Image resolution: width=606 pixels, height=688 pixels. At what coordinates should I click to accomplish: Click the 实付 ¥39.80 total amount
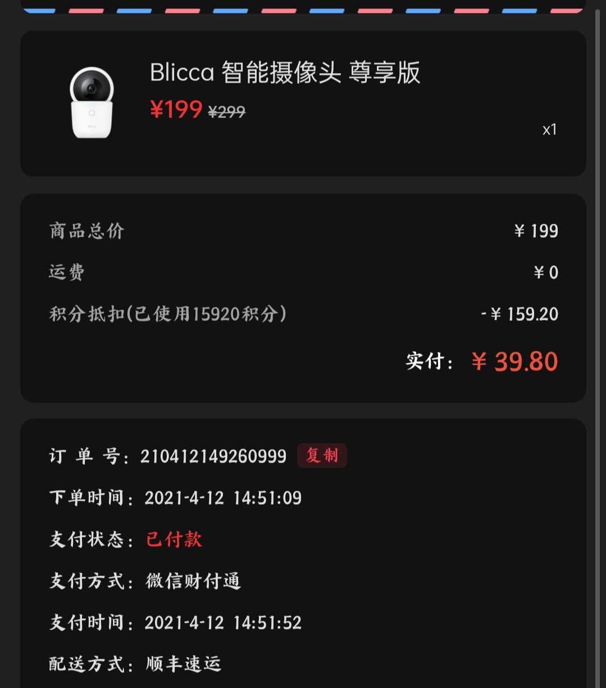click(x=514, y=361)
